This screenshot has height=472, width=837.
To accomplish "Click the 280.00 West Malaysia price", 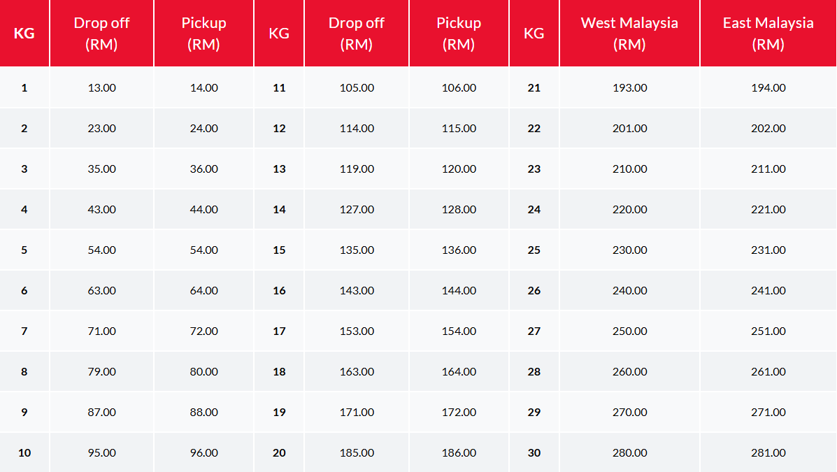I will pyautogui.click(x=629, y=453).
